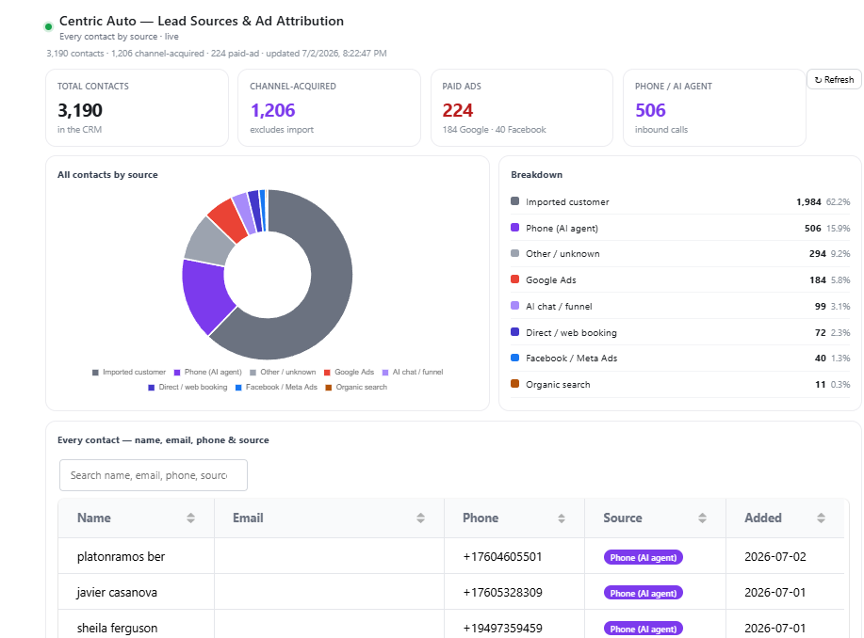Screen dimensions: 864x638
Task: Click the source badge in sheila ferguson row
Action: (643, 629)
